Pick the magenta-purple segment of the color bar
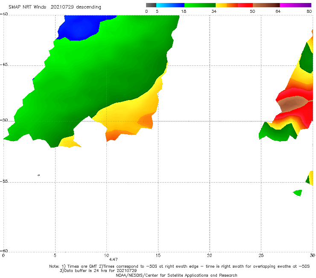 point(296,5)
